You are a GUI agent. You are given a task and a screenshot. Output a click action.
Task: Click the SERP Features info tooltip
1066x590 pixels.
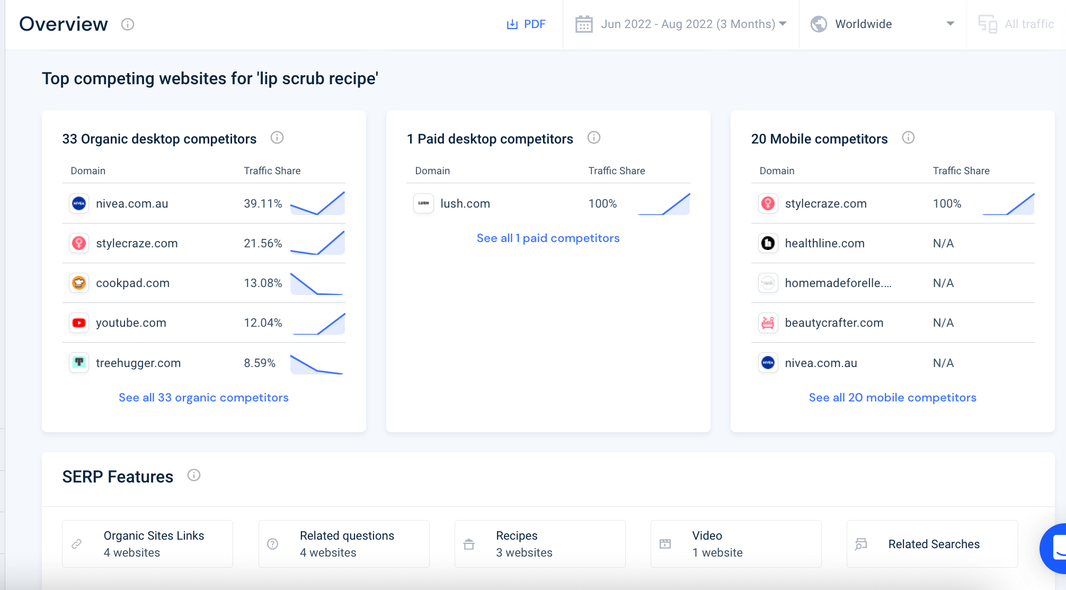click(x=194, y=475)
